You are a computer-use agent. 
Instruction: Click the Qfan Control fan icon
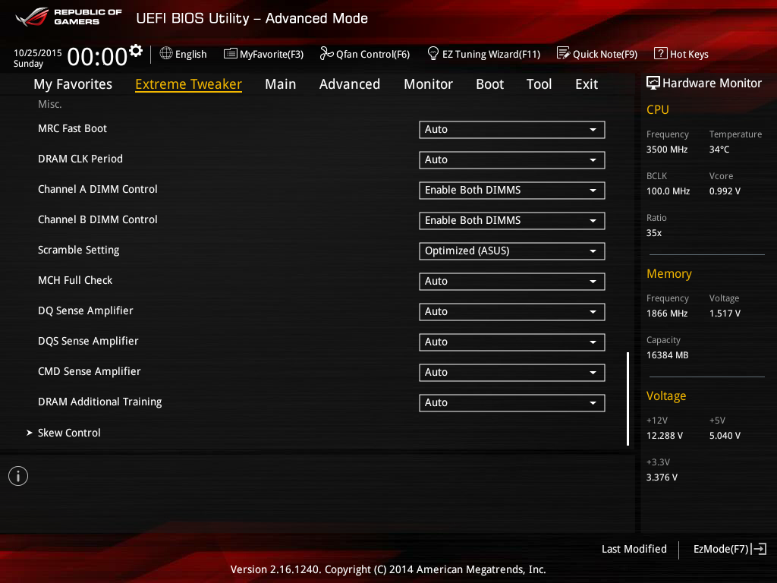click(326, 53)
